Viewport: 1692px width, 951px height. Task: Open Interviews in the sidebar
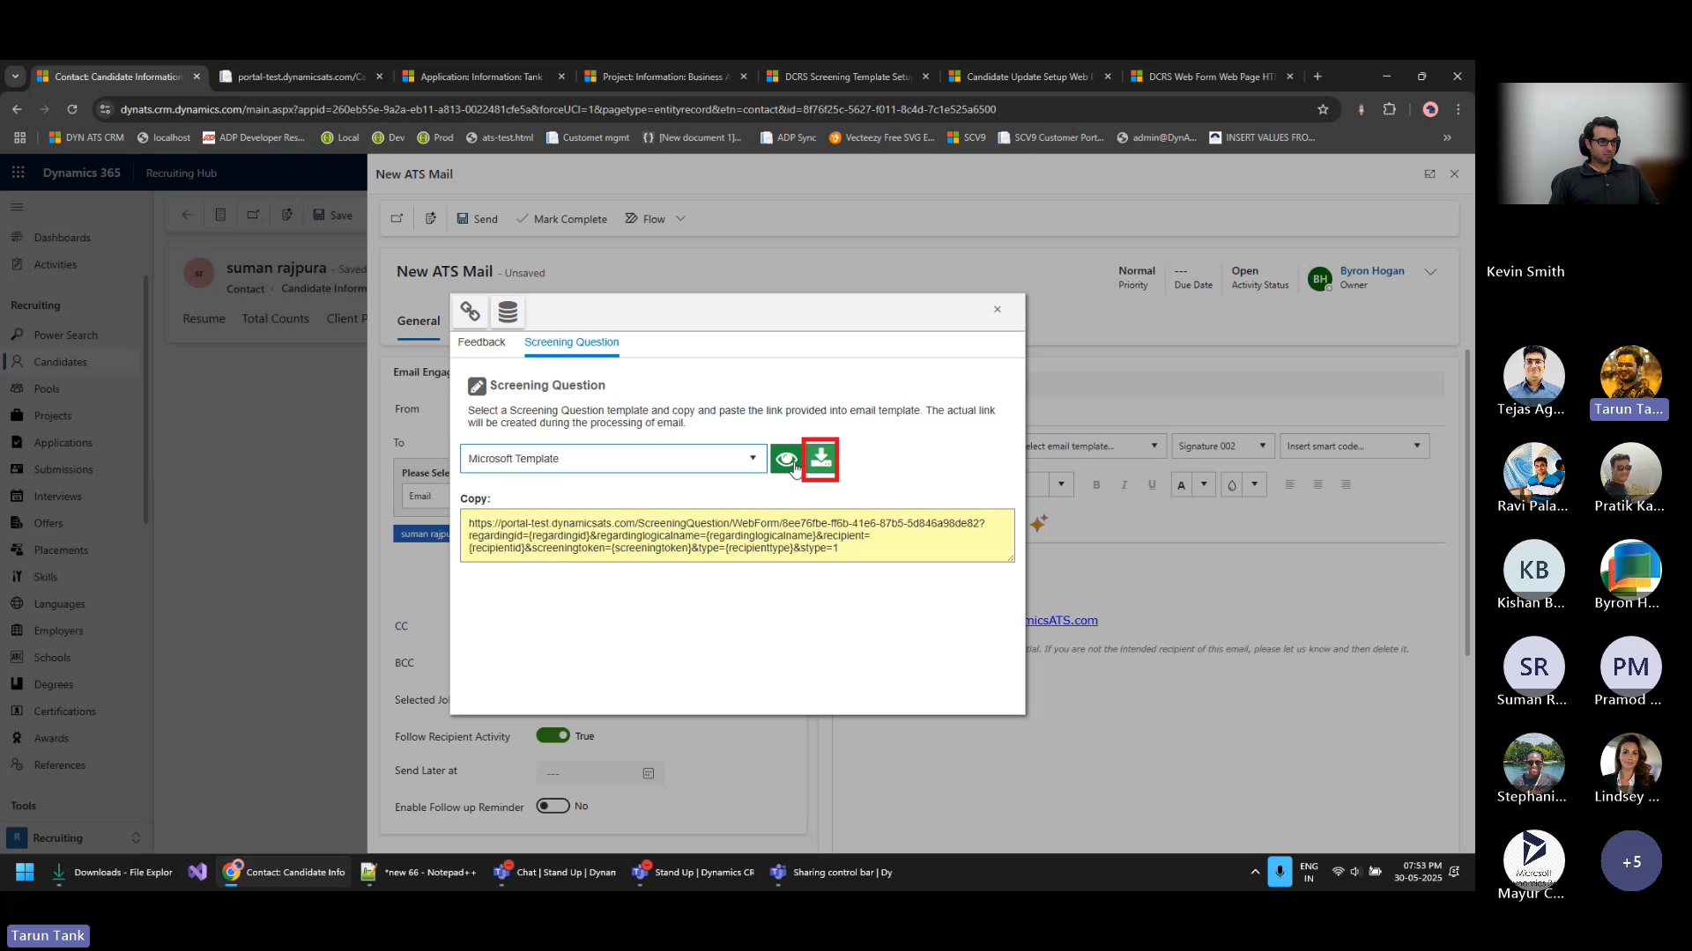[57, 497]
